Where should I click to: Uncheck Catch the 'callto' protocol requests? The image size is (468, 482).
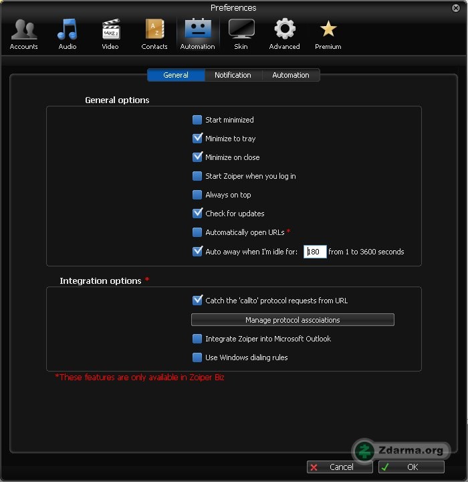[197, 301]
